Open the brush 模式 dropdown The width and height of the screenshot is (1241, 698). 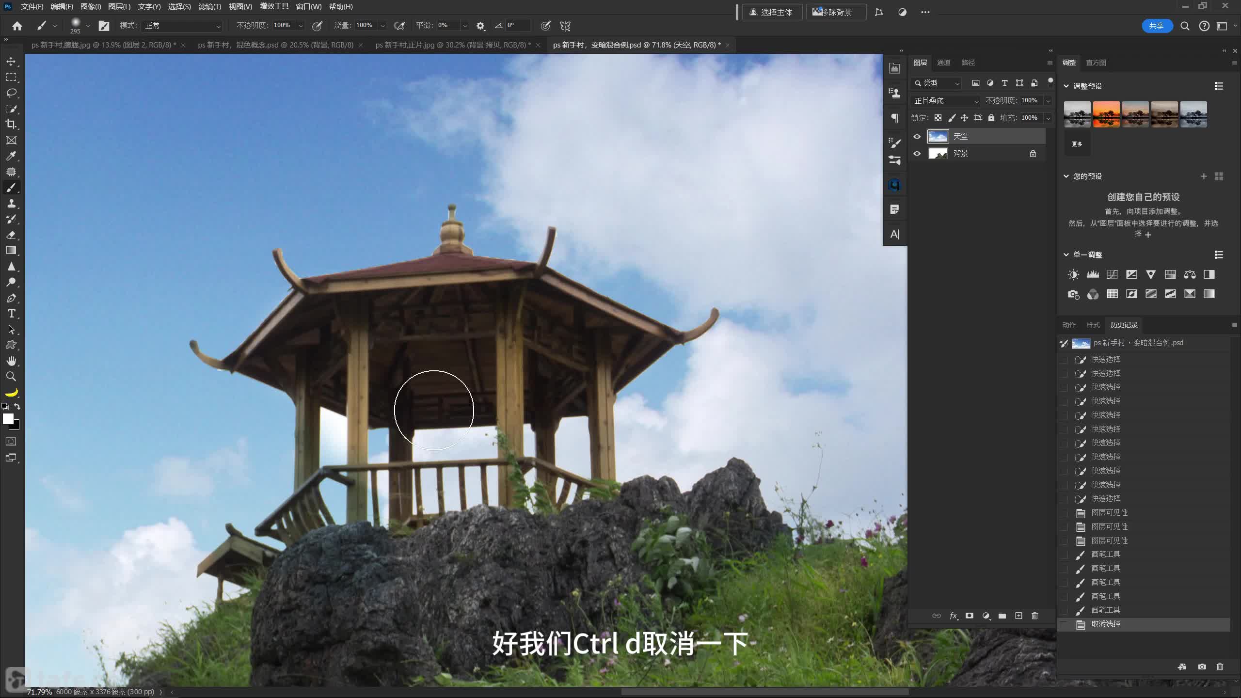pyautogui.click(x=182, y=26)
